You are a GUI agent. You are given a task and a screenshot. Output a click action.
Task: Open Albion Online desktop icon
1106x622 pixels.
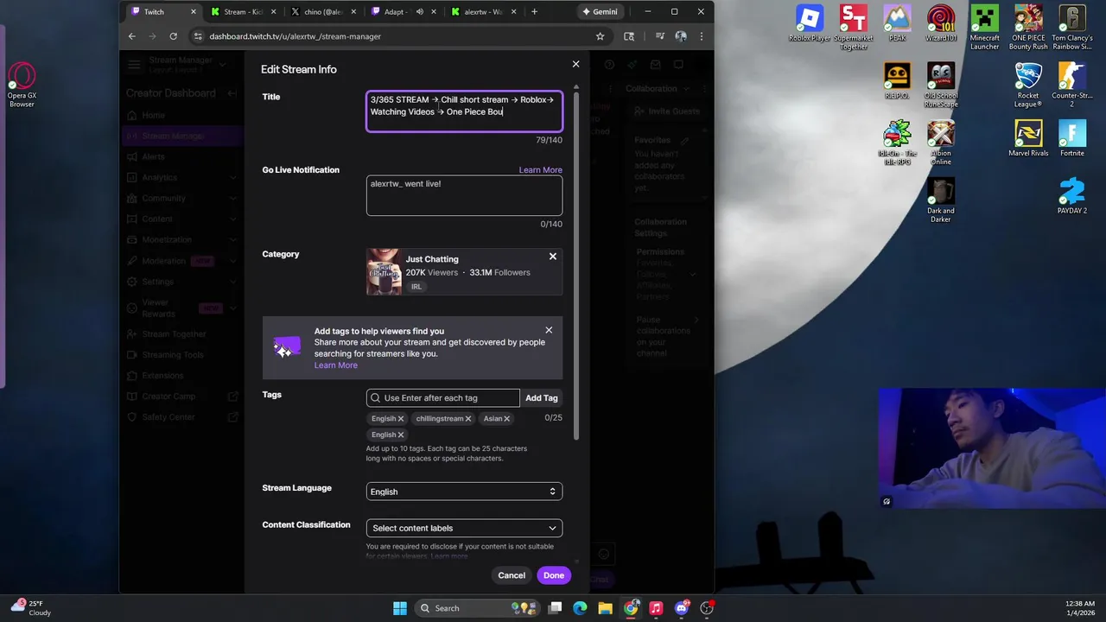click(941, 143)
